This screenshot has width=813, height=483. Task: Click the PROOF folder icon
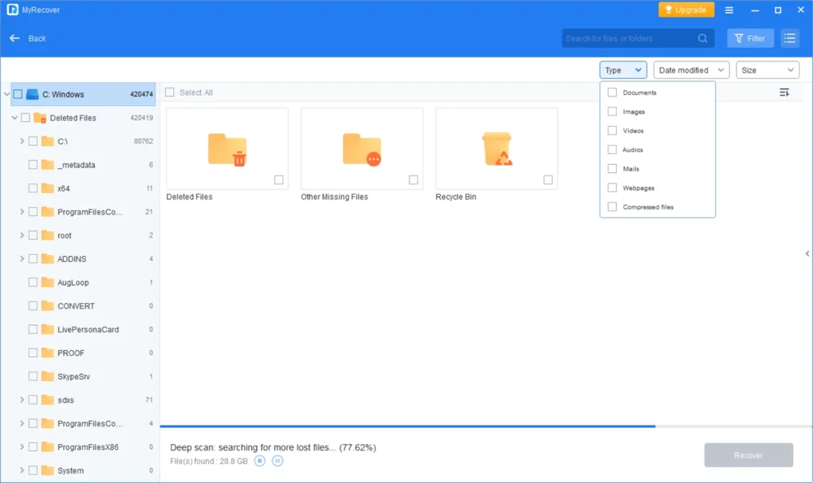pos(48,353)
